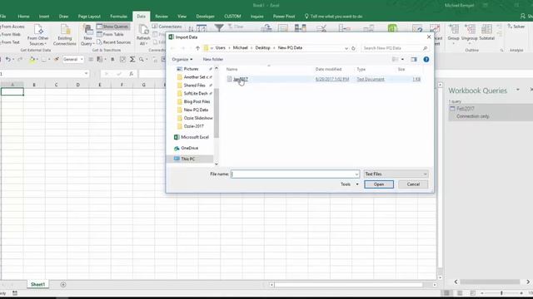Open the Blog Post Files folder
This screenshot has width=533, height=299.
coord(197,101)
